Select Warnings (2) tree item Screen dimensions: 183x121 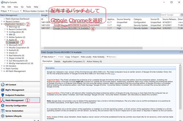click(x=14, y=27)
